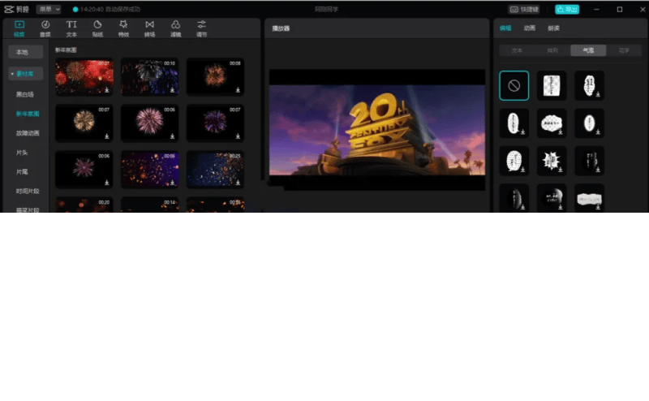Open the 快捷键 shortcuts button

(x=524, y=9)
